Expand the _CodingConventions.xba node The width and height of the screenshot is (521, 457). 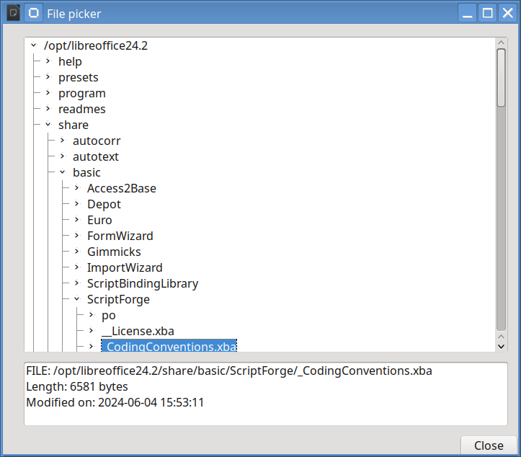[x=92, y=346]
